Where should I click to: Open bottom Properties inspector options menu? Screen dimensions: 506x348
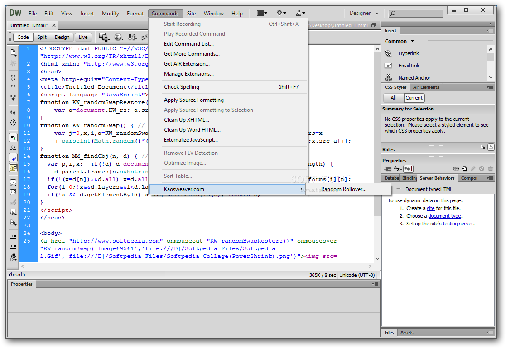375,284
